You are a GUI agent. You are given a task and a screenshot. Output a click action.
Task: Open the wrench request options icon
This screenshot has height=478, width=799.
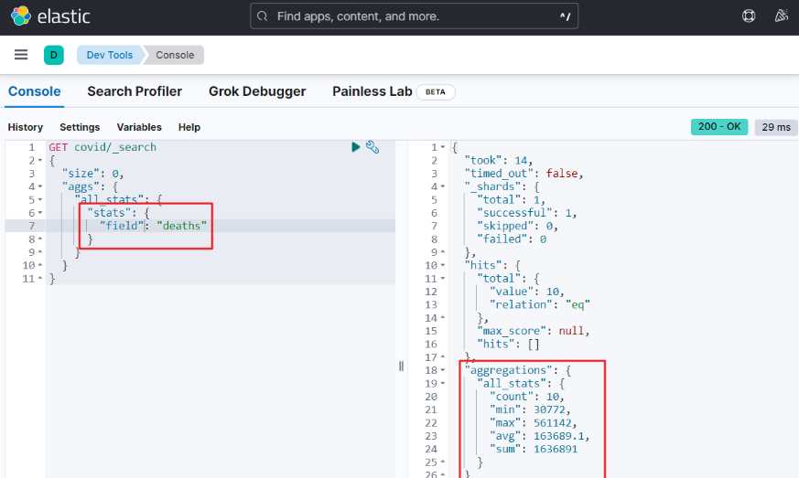click(x=373, y=147)
